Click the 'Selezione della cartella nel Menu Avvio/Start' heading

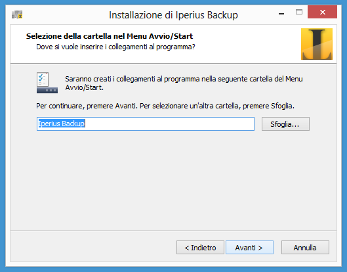(110, 36)
